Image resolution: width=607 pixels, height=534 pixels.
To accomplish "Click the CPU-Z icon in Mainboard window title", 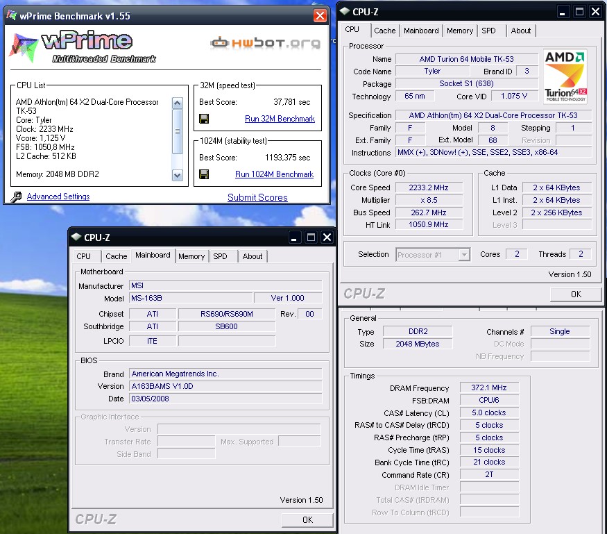I will click(76, 237).
